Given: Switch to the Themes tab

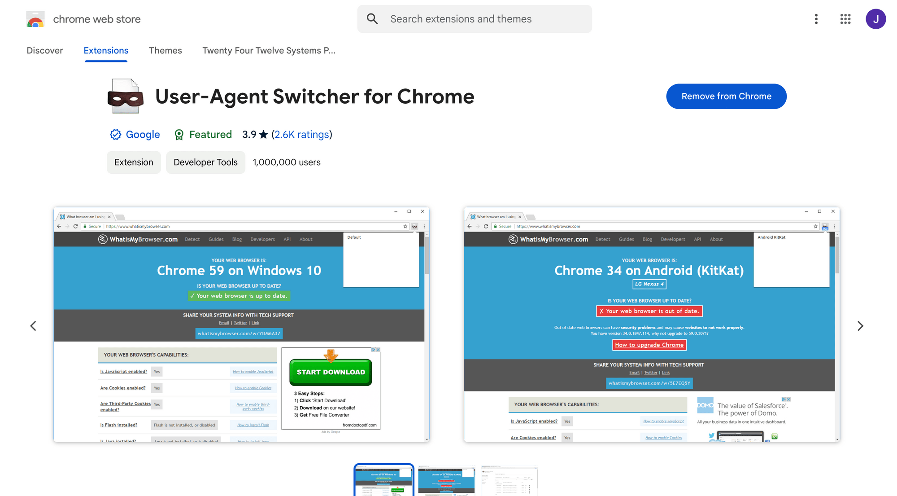Looking at the screenshot, I should click(x=165, y=50).
